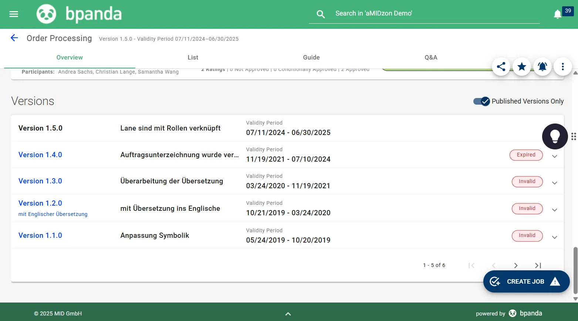
Task: Click the scrollbar down arrow
Action: (x=575, y=299)
